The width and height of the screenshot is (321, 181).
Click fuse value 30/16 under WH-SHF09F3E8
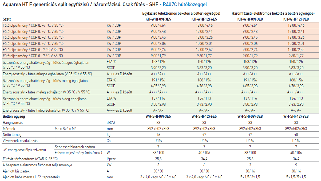point(250,171)
